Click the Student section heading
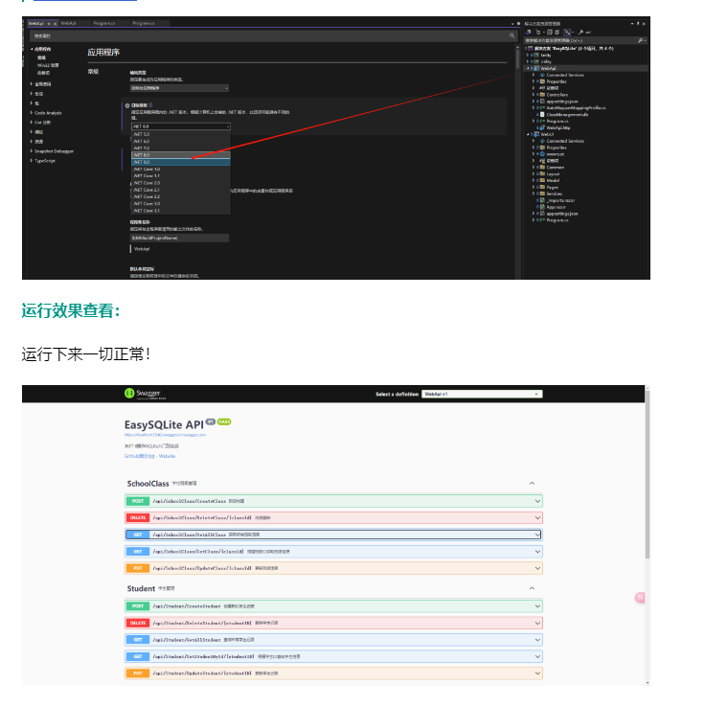705x706 pixels. [x=141, y=588]
